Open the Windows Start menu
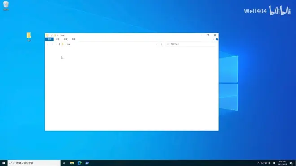Viewport: 296px width, 166px height. click(4, 163)
